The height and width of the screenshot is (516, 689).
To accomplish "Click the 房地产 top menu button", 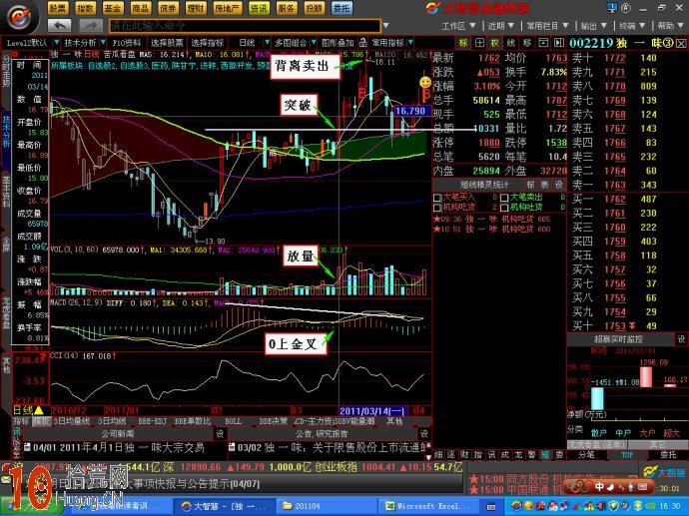I will click(x=227, y=8).
